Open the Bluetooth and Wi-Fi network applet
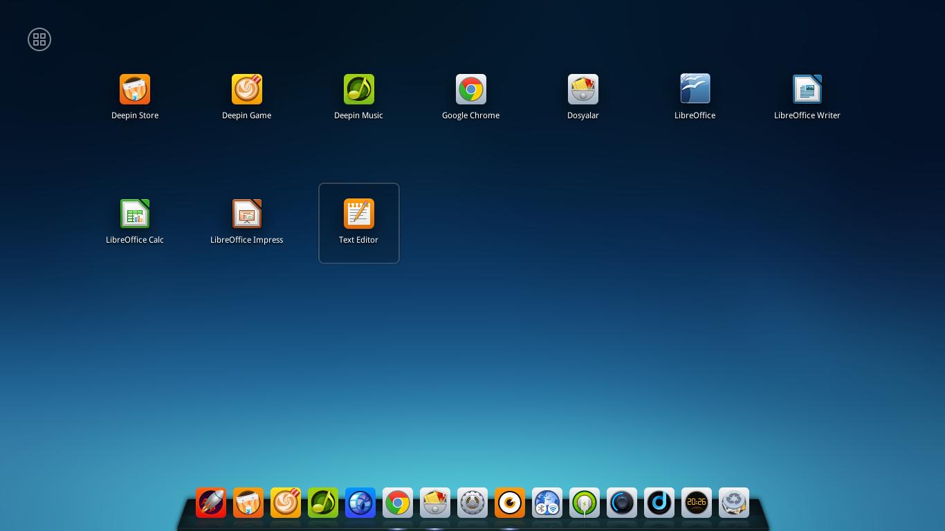The width and height of the screenshot is (945, 531). coord(547,503)
